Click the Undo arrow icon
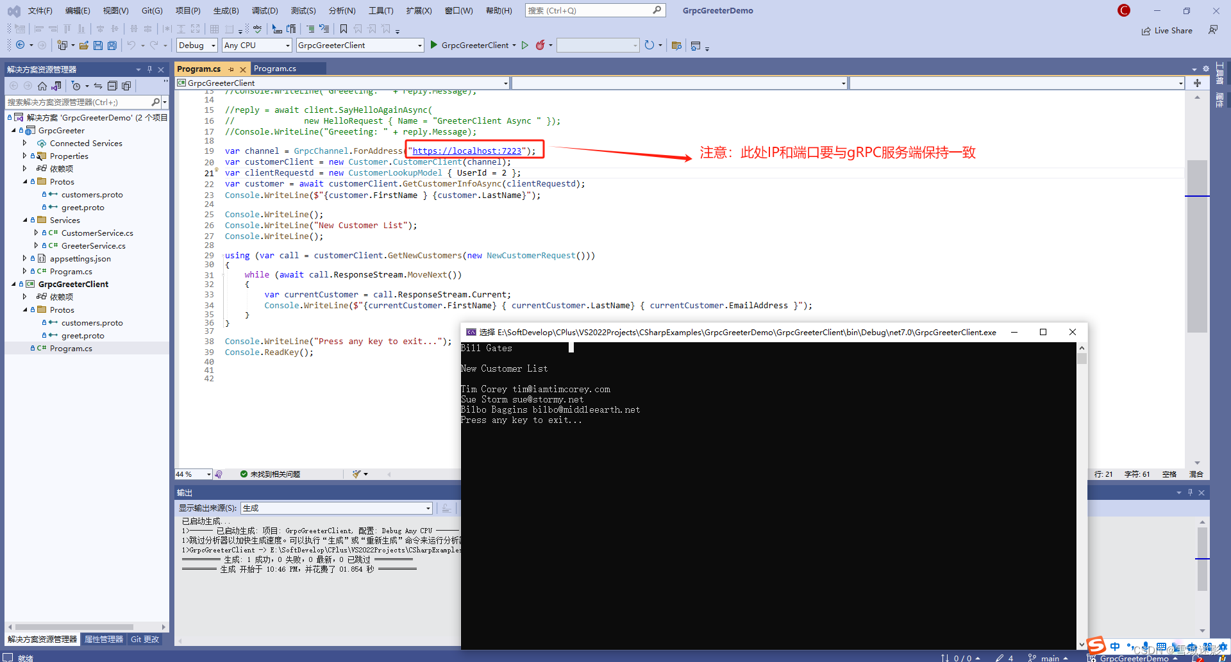The image size is (1231, 662). point(131,45)
